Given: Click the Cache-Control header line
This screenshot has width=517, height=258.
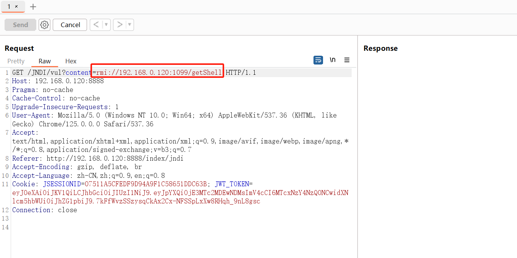Looking at the screenshot, I should (x=56, y=98).
